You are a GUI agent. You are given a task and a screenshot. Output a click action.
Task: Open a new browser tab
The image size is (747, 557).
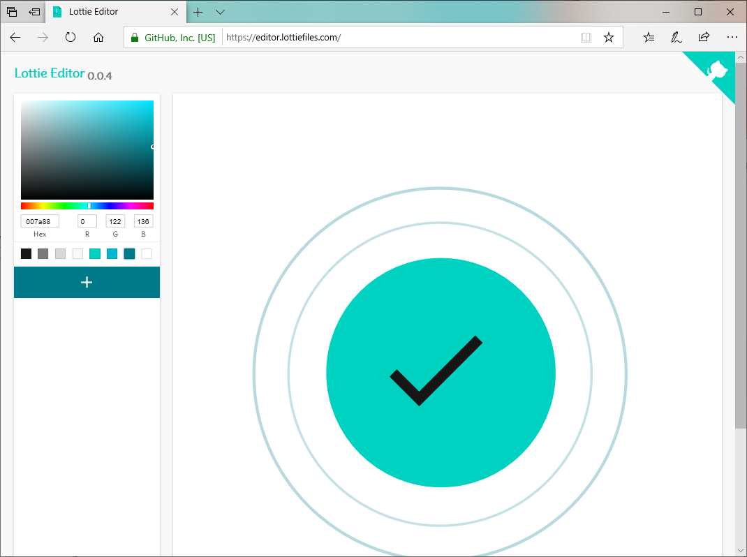coord(198,12)
